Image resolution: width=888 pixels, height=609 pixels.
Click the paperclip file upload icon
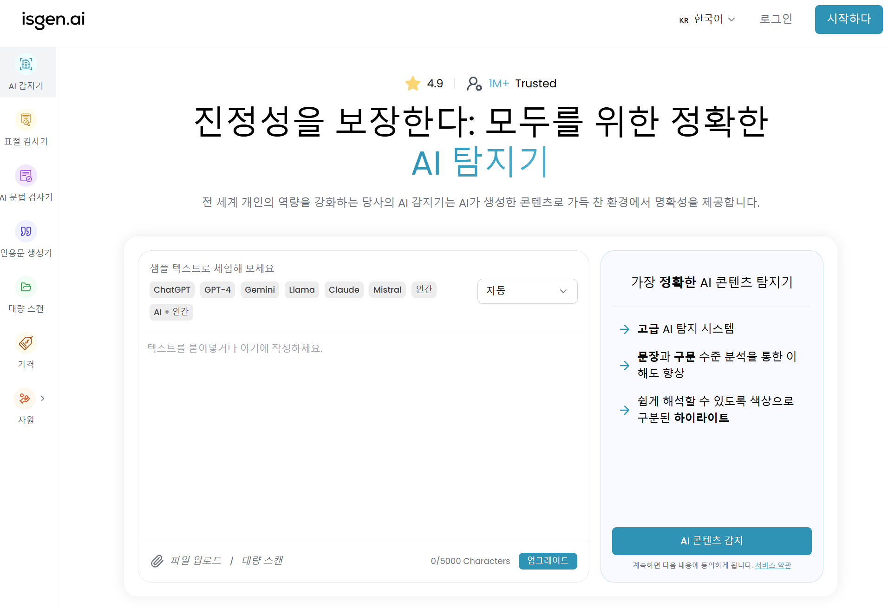[x=157, y=561]
